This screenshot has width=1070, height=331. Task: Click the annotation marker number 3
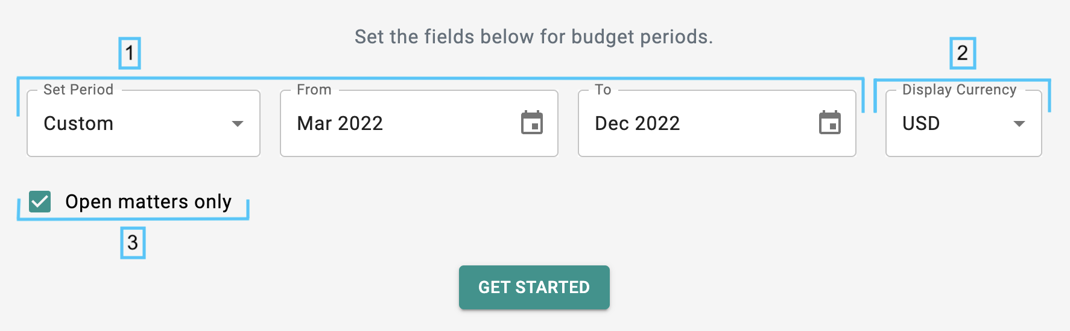tap(133, 243)
